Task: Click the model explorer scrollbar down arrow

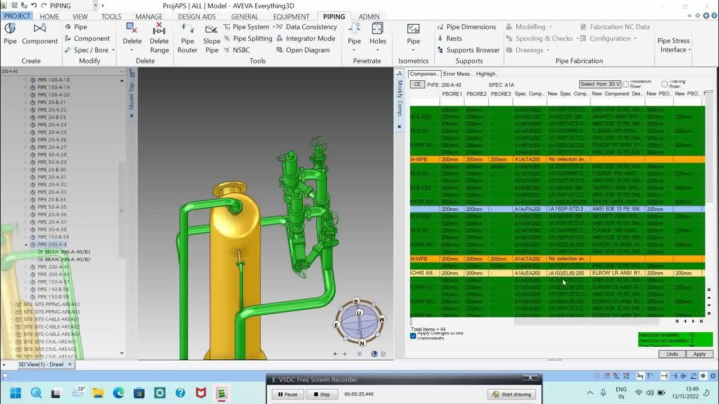Action: click(x=122, y=353)
